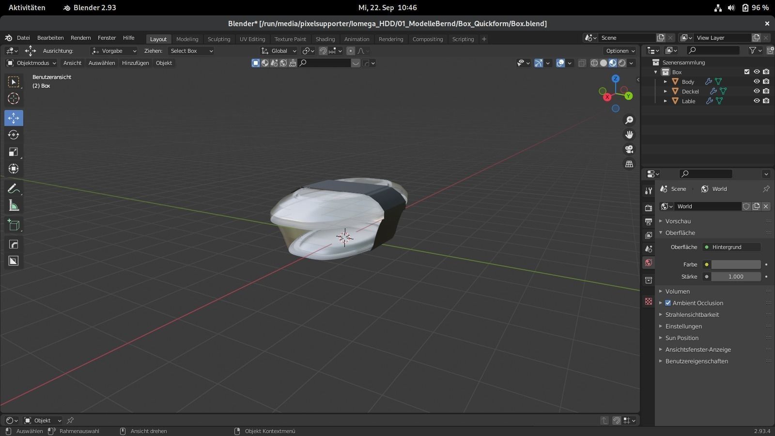Disable Body in renders camera icon
Screen dimensions: 775x436
(x=766, y=81)
